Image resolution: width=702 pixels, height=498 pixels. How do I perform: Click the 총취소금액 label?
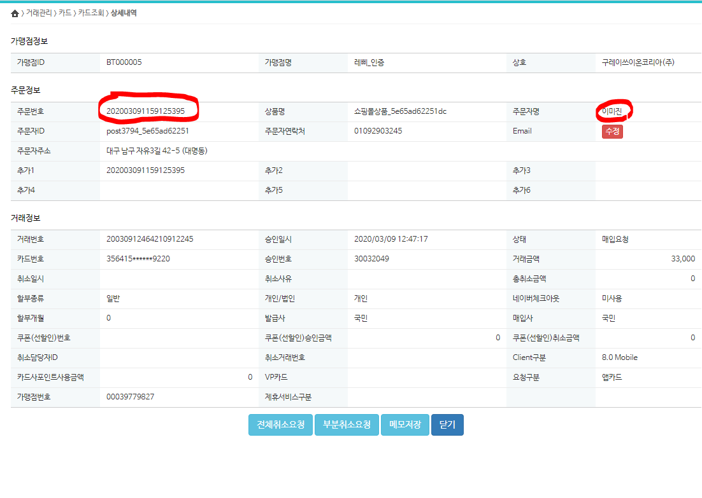tap(529, 279)
